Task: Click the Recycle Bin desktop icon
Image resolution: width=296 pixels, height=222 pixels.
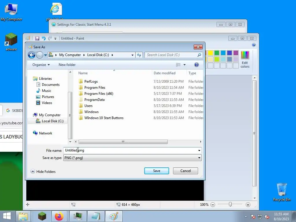Action: click(282, 192)
